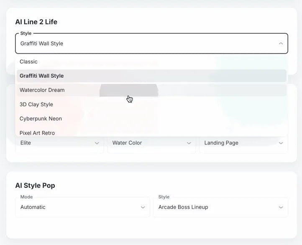Click the Style combo box showing Graffiti Wall Style
Image resolution: width=302 pixels, height=245 pixels.
[x=151, y=43]
